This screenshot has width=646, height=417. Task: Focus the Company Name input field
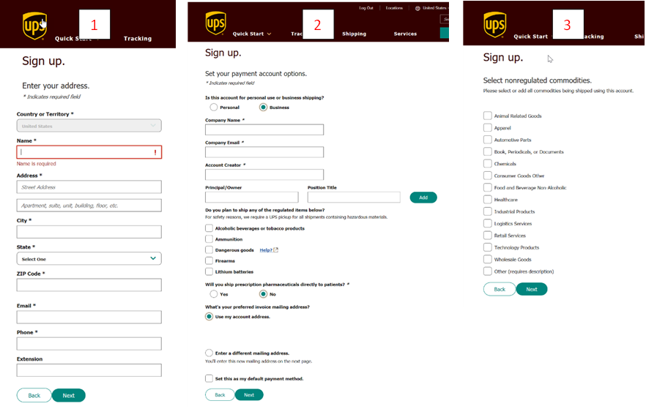[264, 129]
